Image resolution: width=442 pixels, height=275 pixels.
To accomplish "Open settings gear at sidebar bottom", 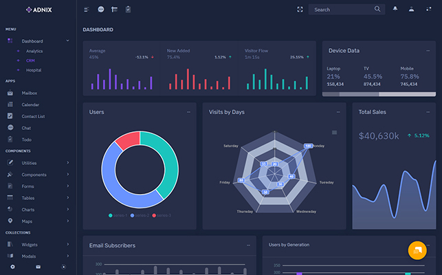I will pos(12,267).
